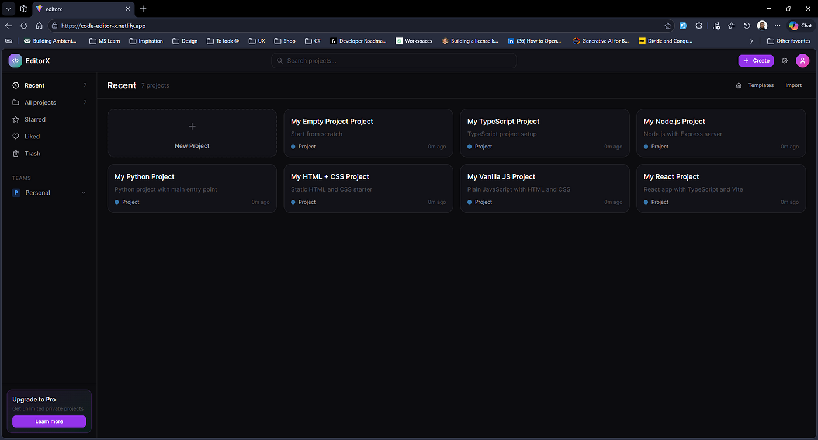This screenshot has height=440, width=818.
Task: Open the Liked section
Action: coord(49,136)
